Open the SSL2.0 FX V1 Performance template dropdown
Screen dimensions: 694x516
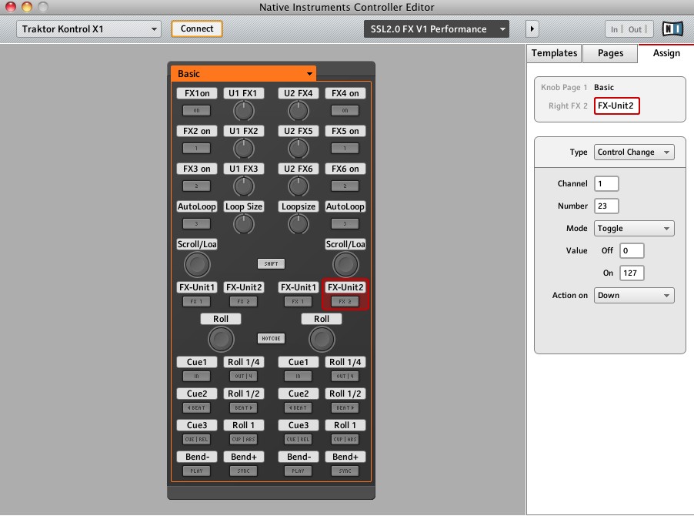436,29
